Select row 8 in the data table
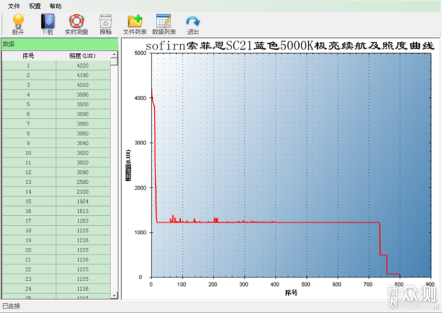 point(56,133)
